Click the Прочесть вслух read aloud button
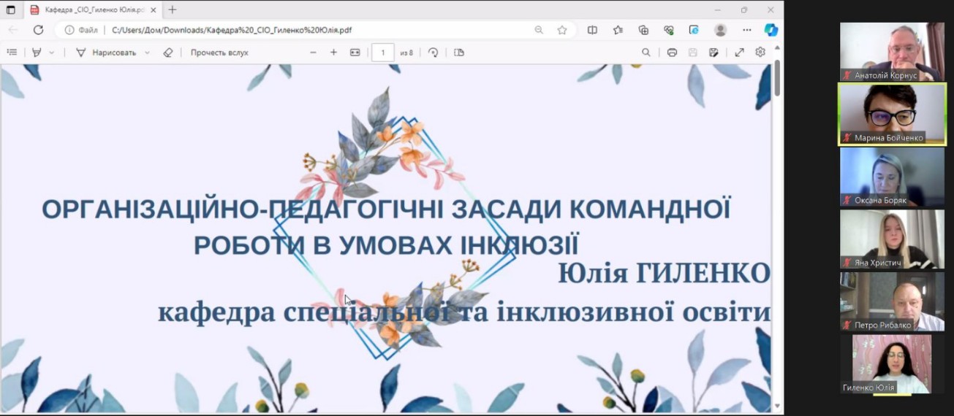954x416 pixels. [219, 53]
